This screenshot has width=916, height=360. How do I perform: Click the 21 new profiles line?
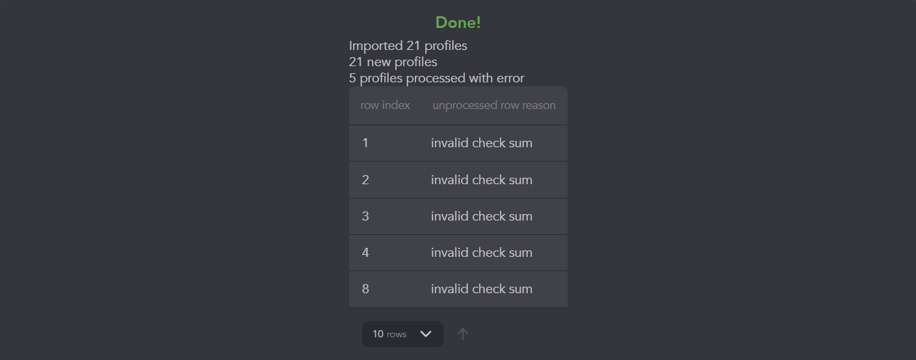pos(393,62)
